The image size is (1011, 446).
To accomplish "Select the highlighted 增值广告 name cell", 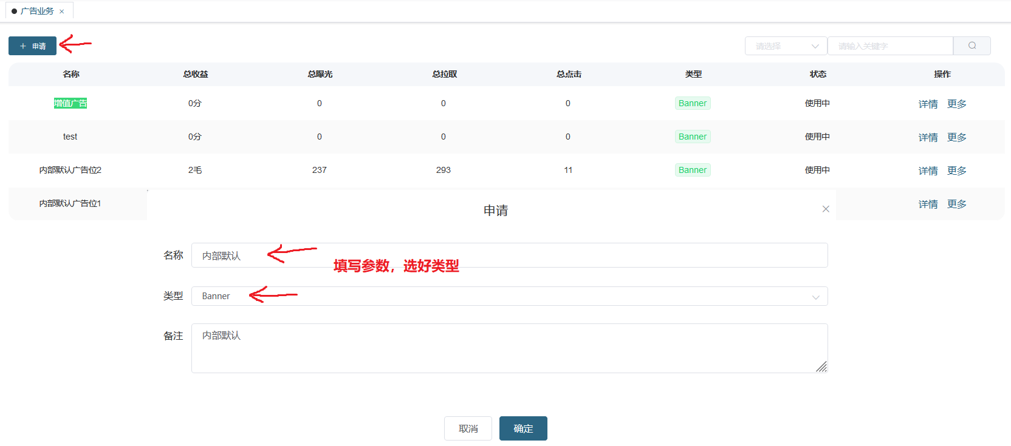I will coord(70,103).
